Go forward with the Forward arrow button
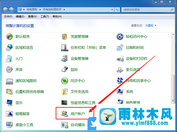 11,10
